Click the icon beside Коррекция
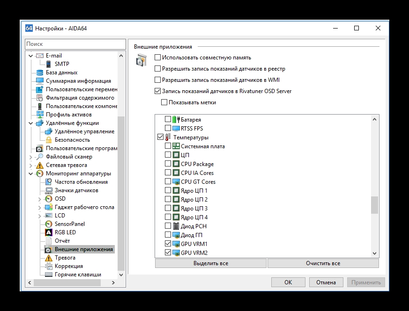409x311 pixels. click(49, 266)
